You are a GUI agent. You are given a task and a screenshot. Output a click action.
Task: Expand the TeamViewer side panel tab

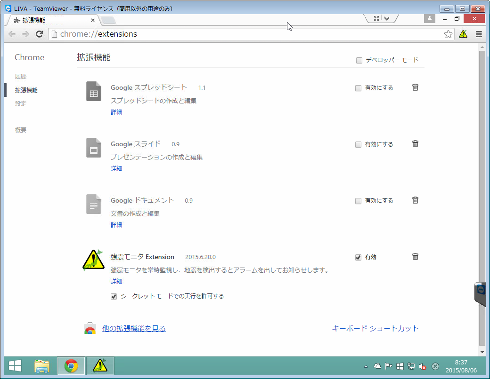pos(481,293)
